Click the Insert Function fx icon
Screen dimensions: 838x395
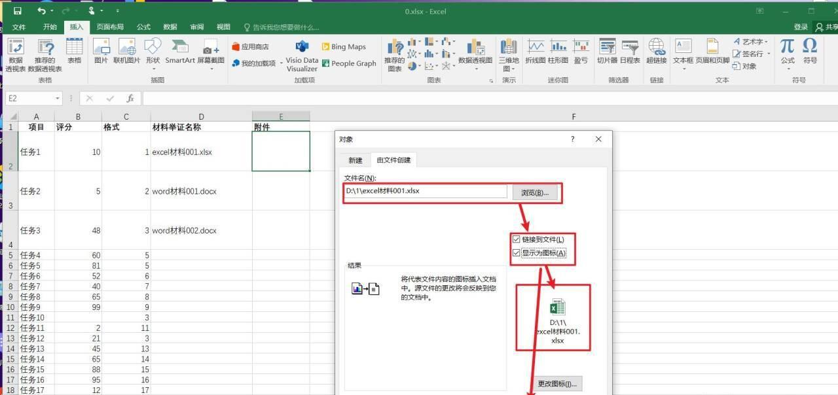(x=130, y=98)
